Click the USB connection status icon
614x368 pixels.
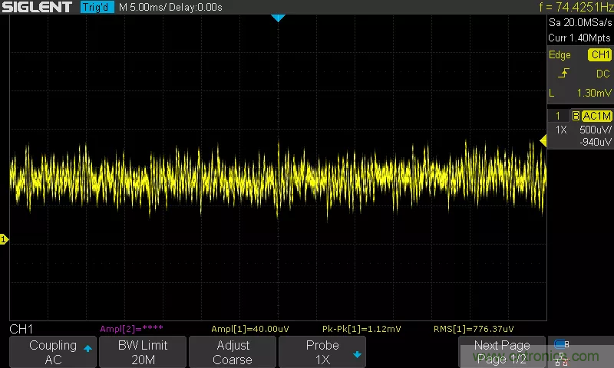(x=562, y=344)
